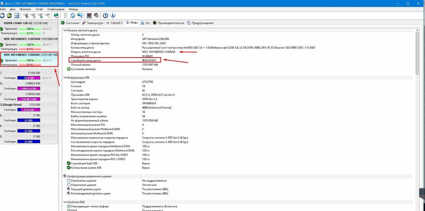Open the Диск menu
This screenshot has width=425, height=211.
tap(12, 9)
